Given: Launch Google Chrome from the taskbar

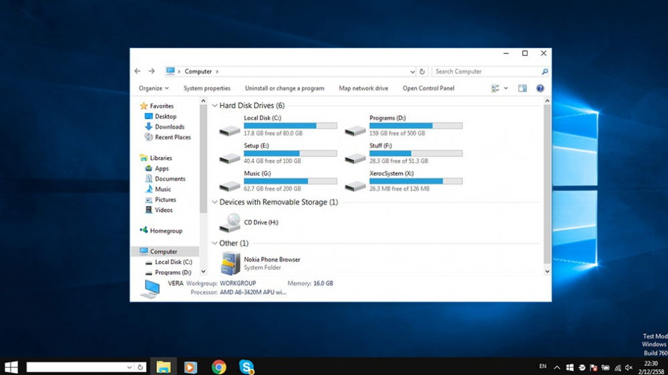Looking at the screenshot, I should (x=218, y=367).
